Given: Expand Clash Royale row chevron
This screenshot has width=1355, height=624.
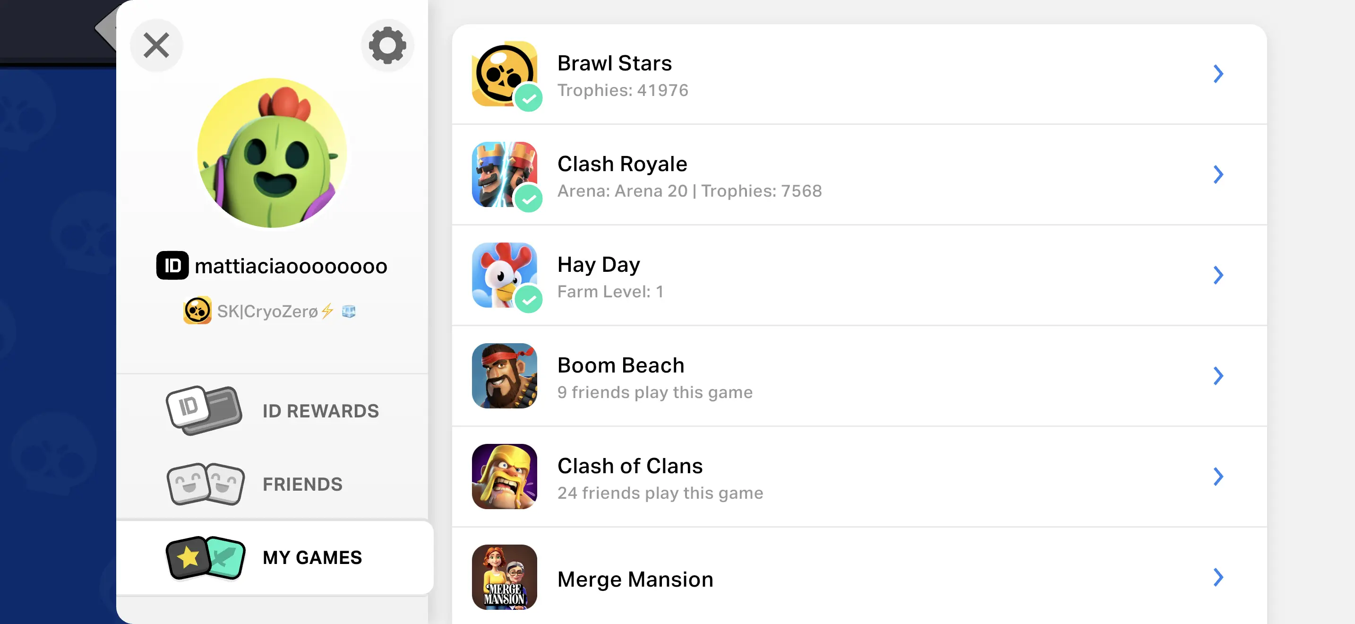Looking at the screenshot, I should click(1218, 174).
